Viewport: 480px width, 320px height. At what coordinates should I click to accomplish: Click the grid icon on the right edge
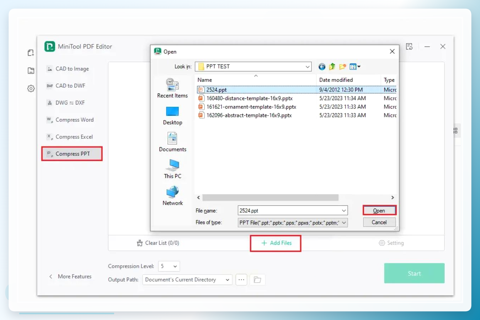click(455, 131)
